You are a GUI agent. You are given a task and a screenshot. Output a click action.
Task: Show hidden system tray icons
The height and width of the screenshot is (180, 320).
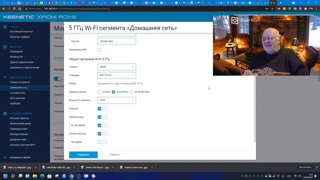[x=242, y=176]
